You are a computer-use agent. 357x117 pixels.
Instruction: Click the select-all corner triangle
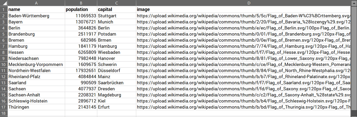pos(4,3)
